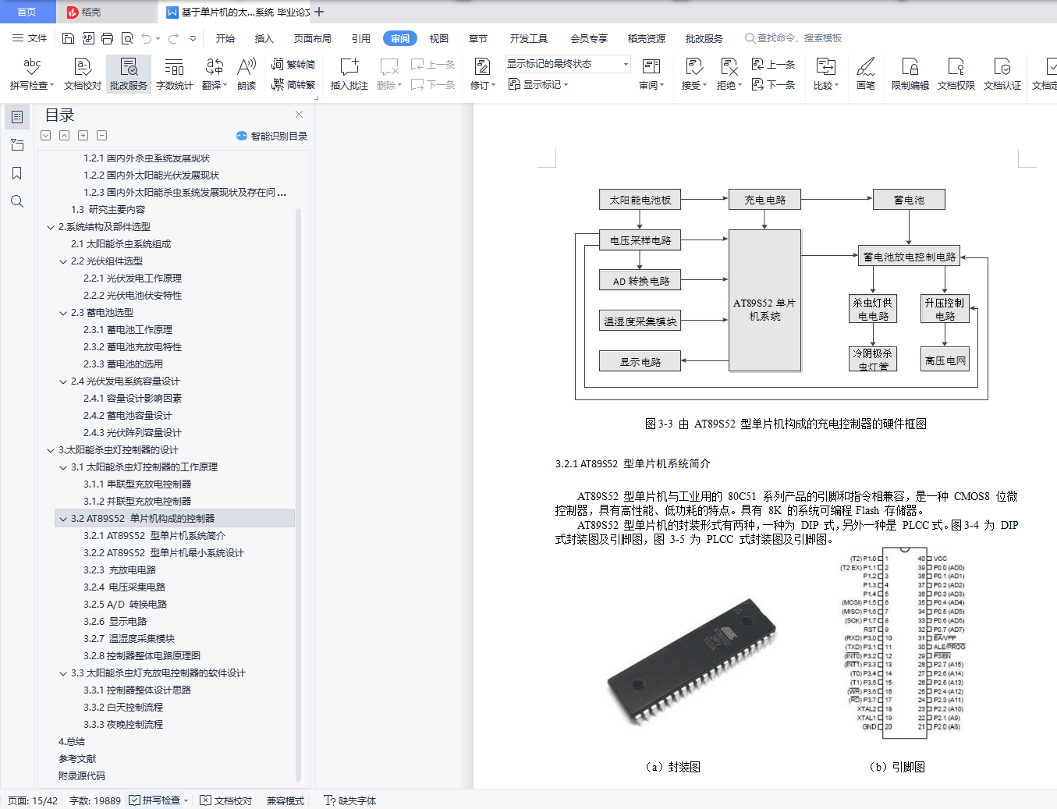Collapse the 2.系统结构及部件选型 outline node
The height and width of the screenshot is (809, 1057).
(x=51, y=228)
